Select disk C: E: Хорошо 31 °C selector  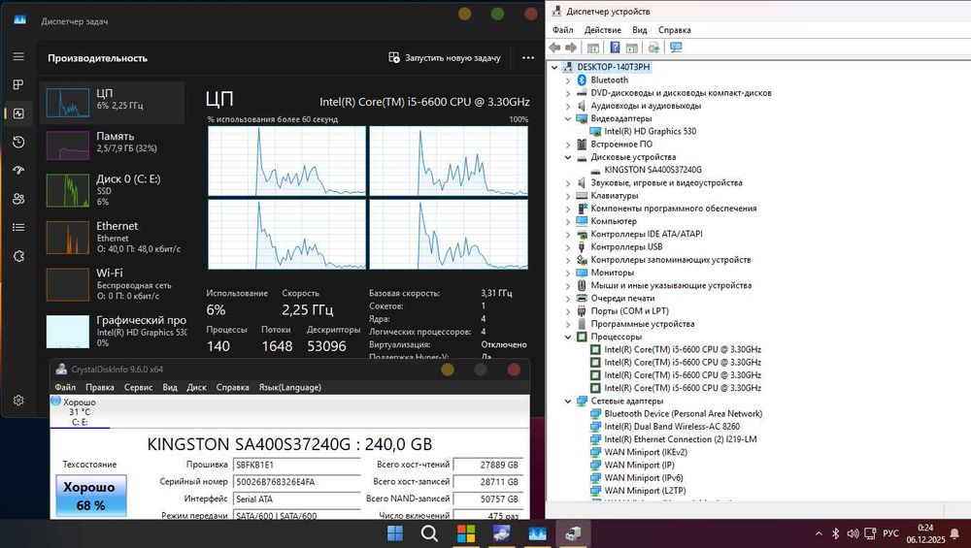pyautogui.click(x=80, y=411)
